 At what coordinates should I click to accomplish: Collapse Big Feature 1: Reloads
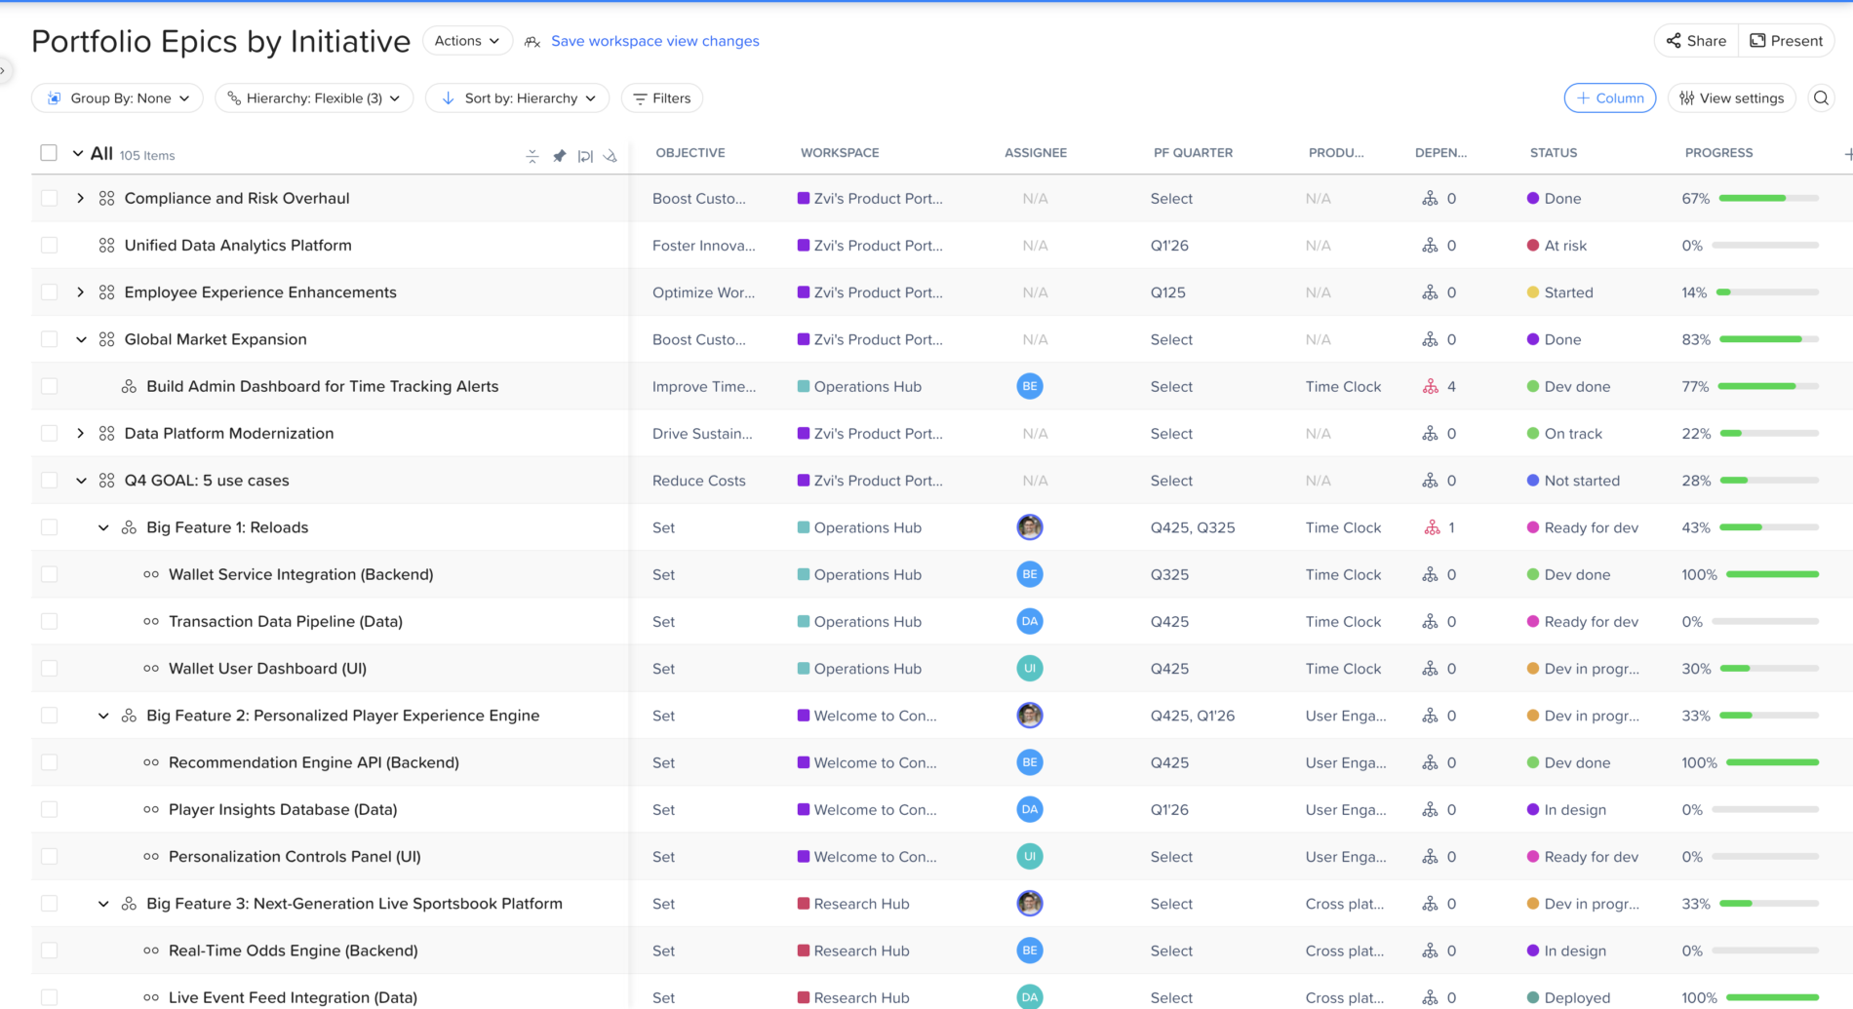pos(103,528)
